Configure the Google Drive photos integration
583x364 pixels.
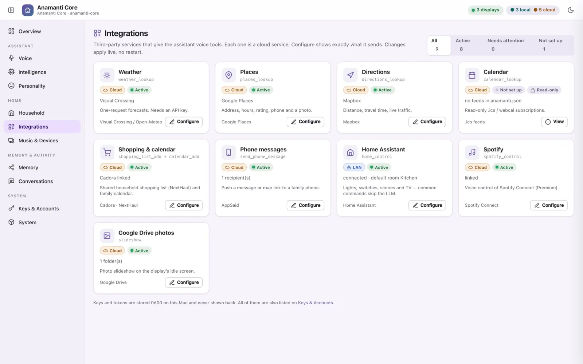click(184, 282)
